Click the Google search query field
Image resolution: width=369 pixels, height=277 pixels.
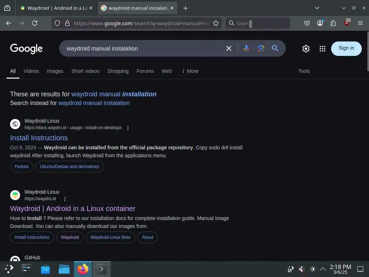click(143, 48)
